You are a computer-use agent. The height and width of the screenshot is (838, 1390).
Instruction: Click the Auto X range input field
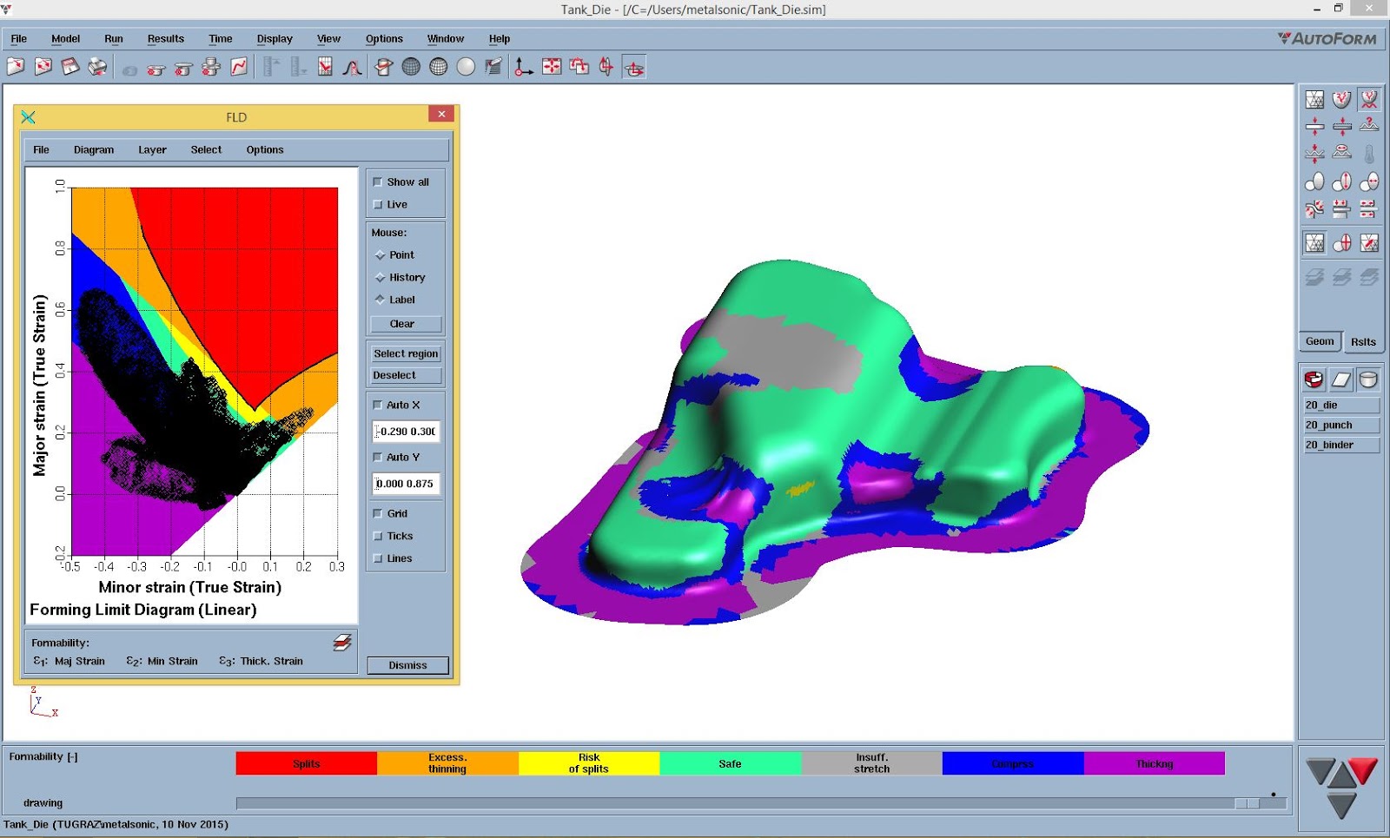pyautogui.click(x=405, y=432)
